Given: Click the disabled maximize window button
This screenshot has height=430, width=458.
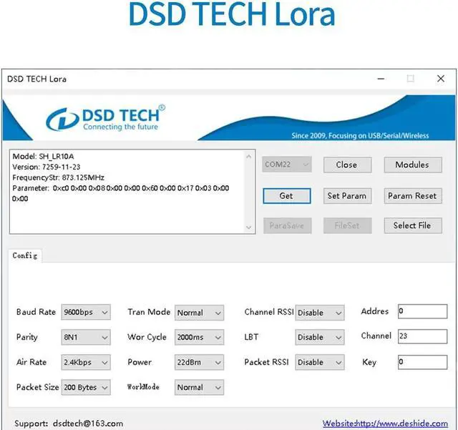Looking at the screenshot, I should point(410,79).
